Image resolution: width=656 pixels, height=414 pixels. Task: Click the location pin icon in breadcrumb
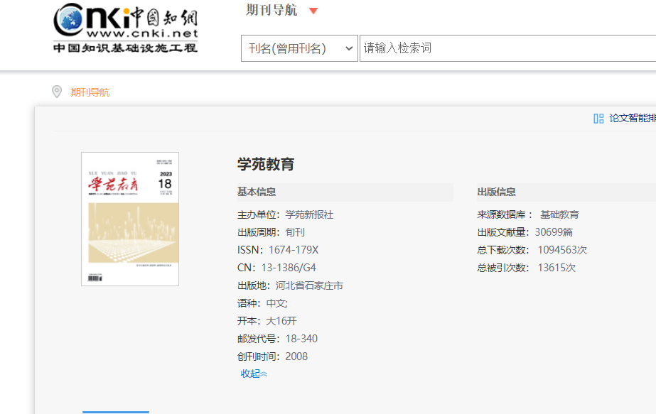pyautogui.click(x=57, y=92)
